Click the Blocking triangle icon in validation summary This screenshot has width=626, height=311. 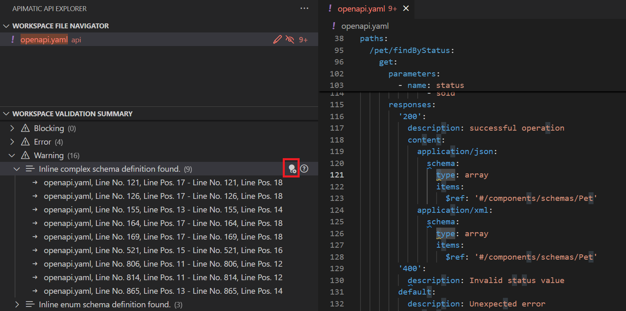coord(26,128)
